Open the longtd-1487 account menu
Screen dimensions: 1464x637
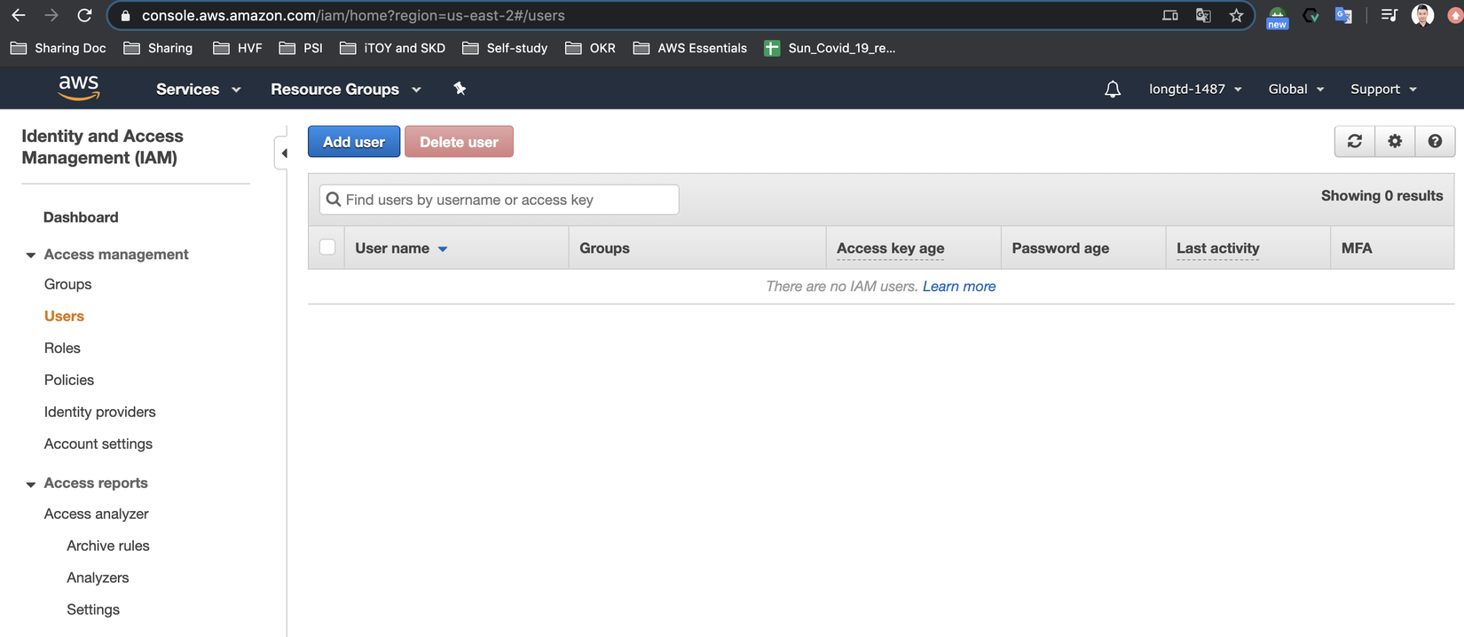coord(1194,89)
